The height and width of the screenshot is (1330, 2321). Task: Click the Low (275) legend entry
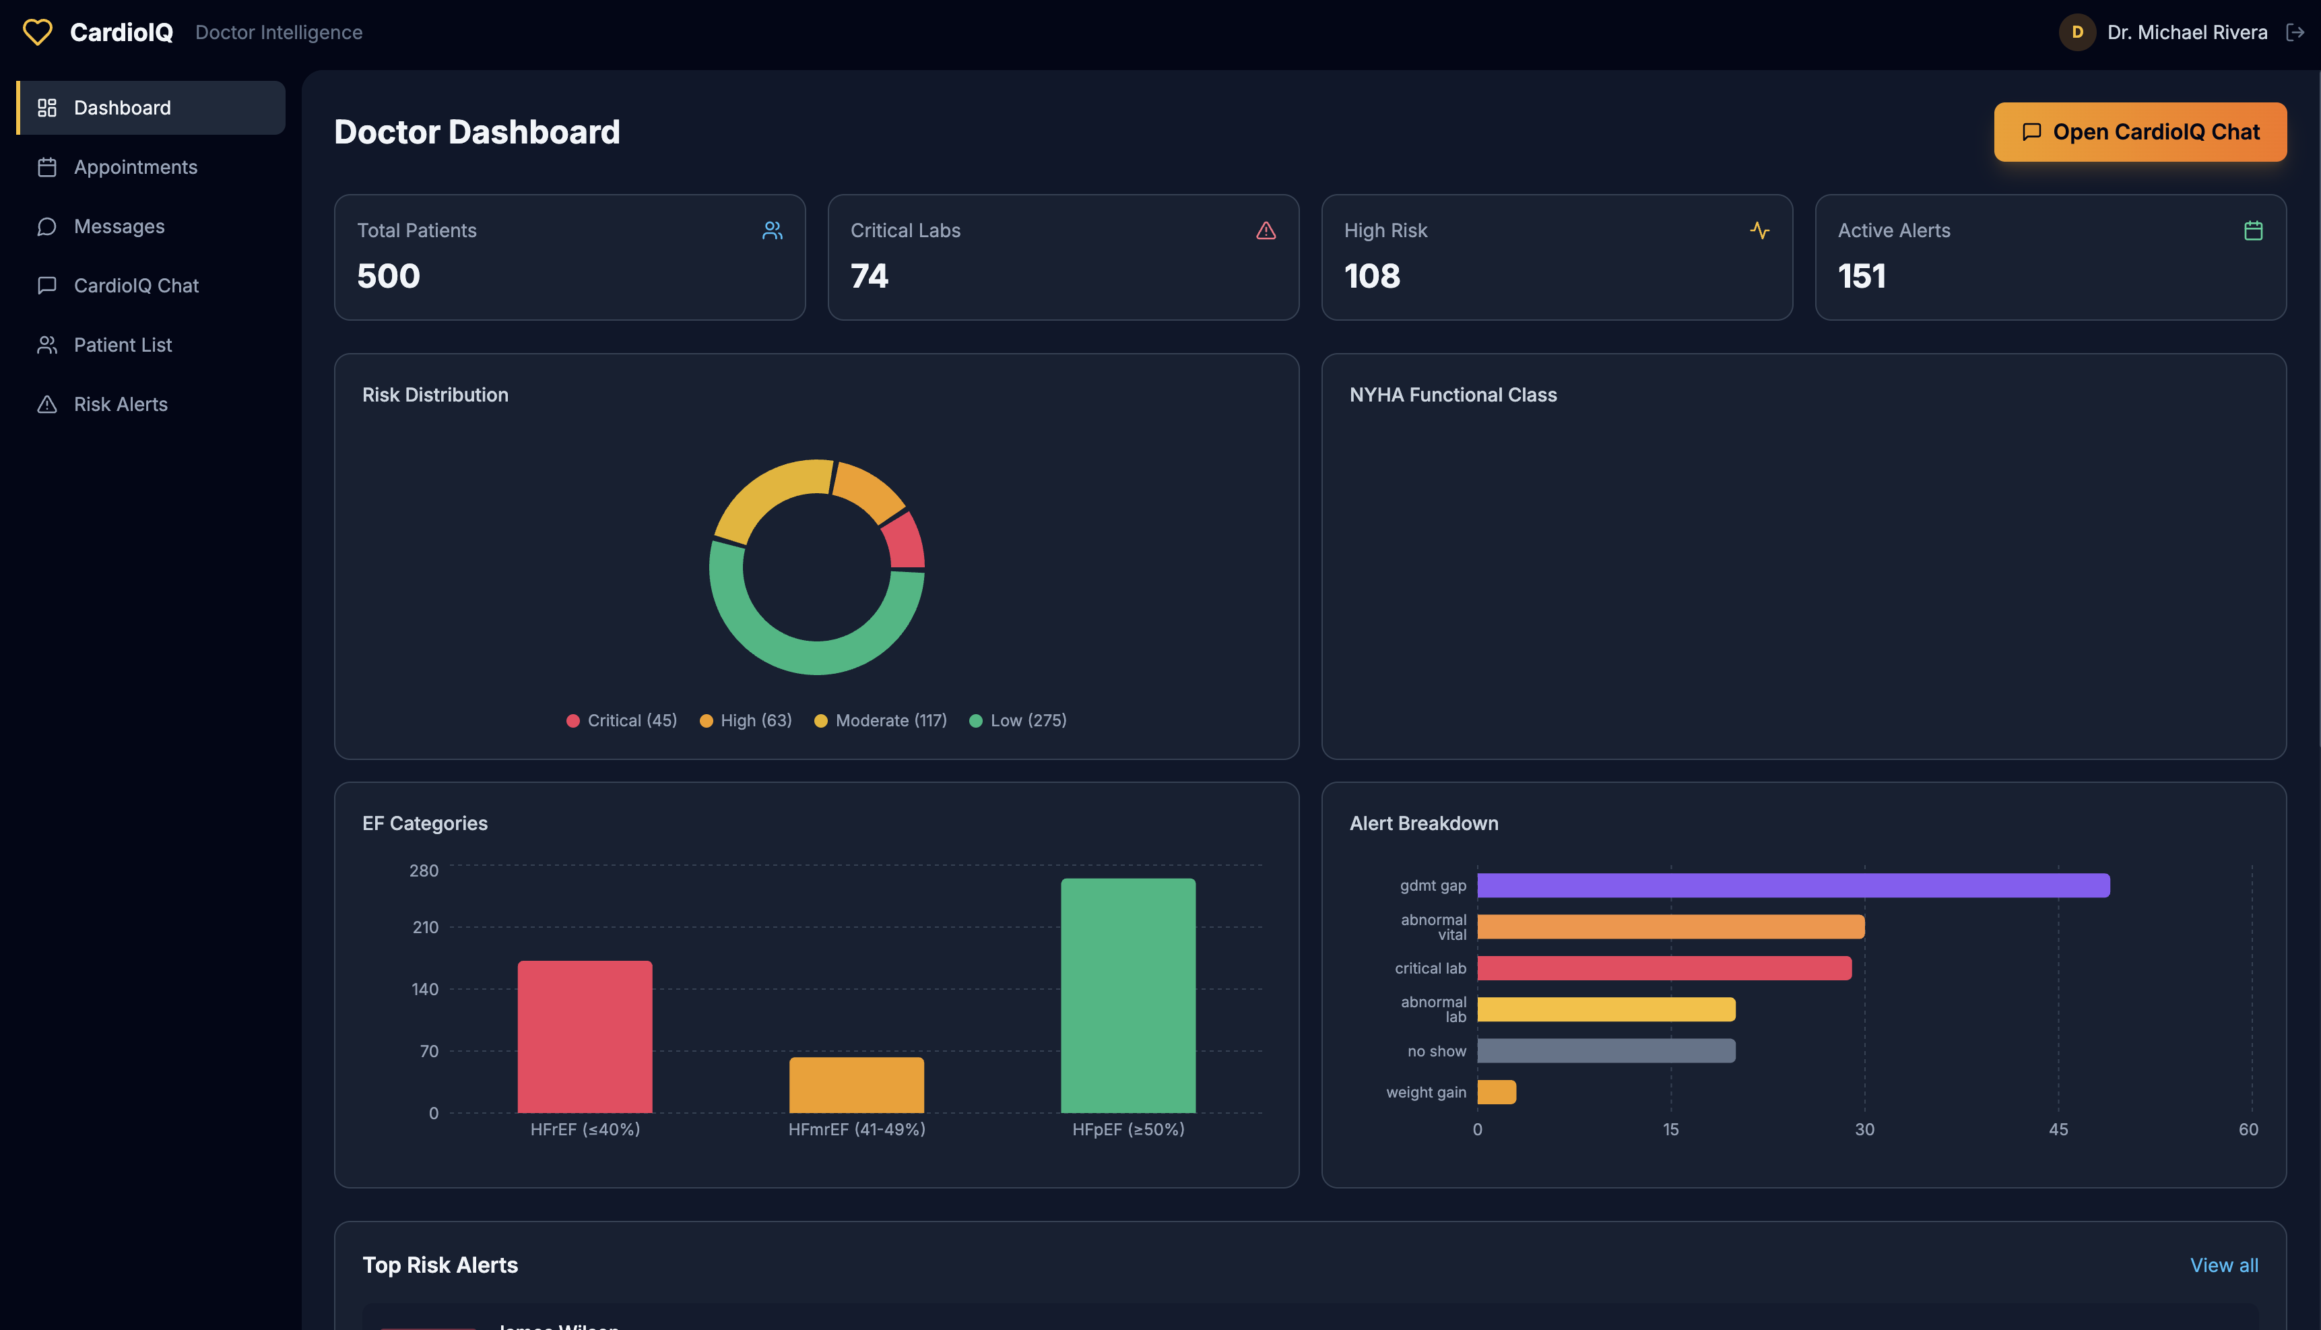pyautogui.click(x=1018, y=721)
